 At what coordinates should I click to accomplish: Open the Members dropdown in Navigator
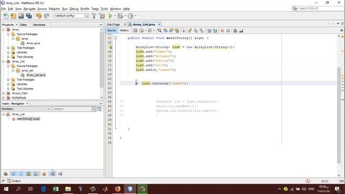pos(26,109)
